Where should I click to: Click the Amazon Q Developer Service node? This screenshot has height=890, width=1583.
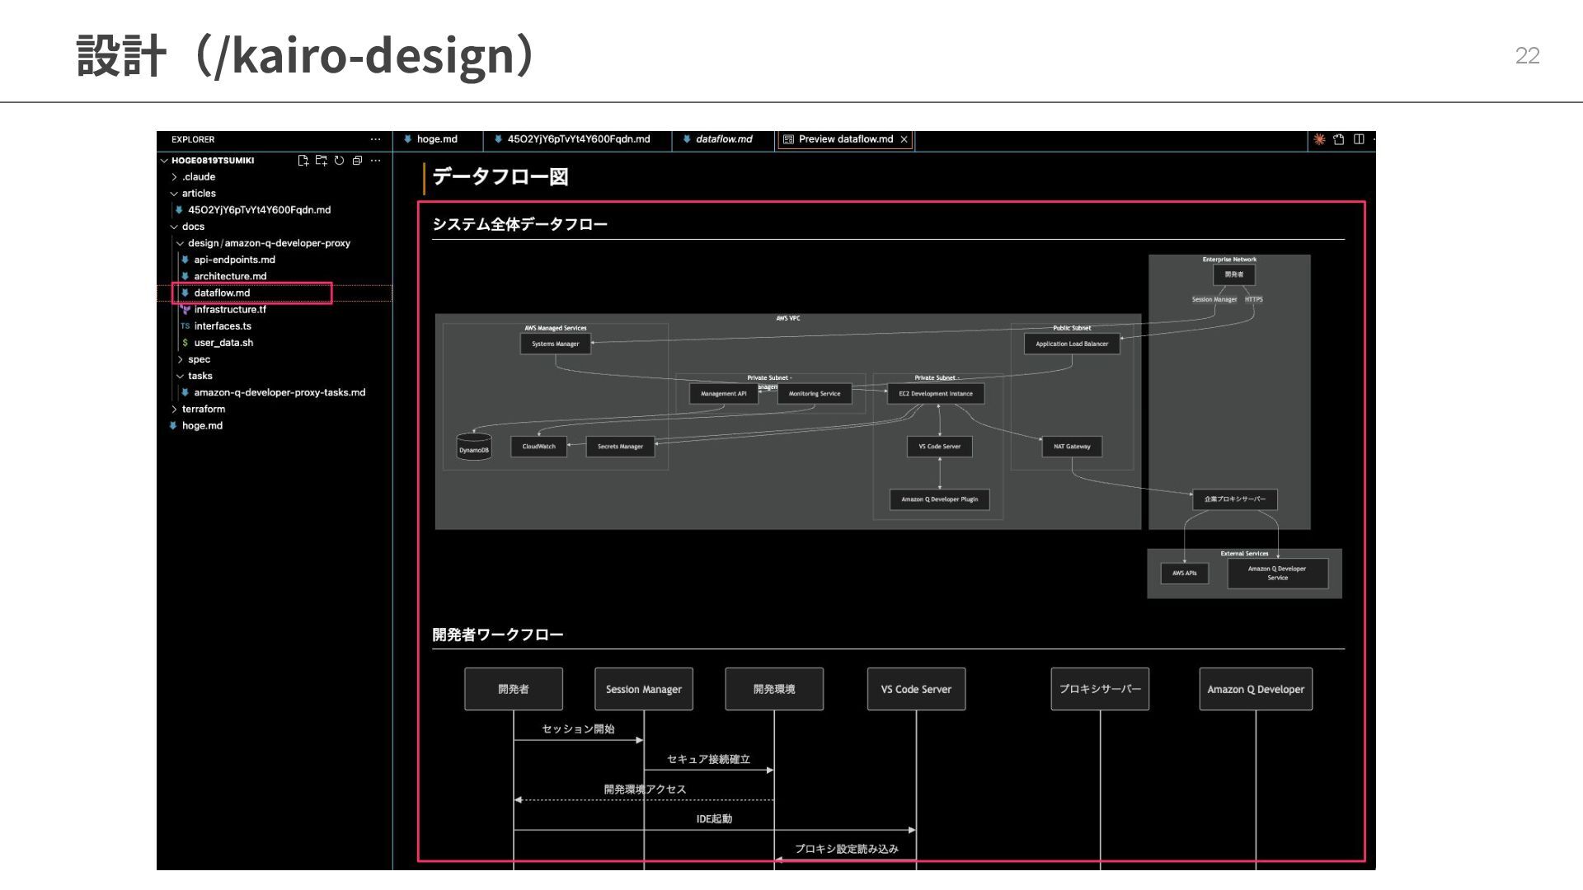(x=1278, y=574)
